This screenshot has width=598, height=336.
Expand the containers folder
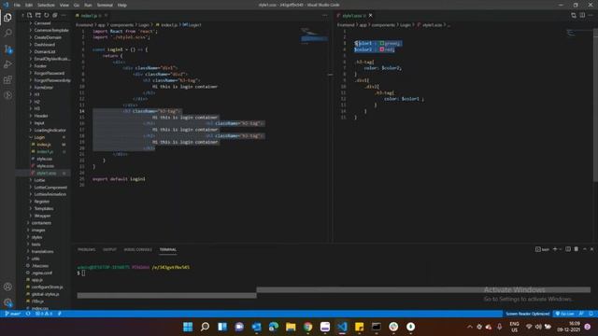(x=41, y=223)
